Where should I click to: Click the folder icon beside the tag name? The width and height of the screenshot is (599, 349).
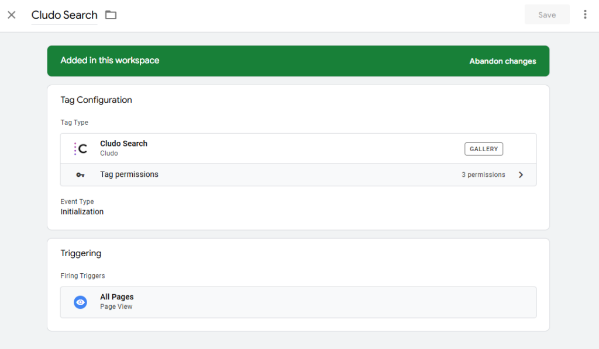(111, 15)
